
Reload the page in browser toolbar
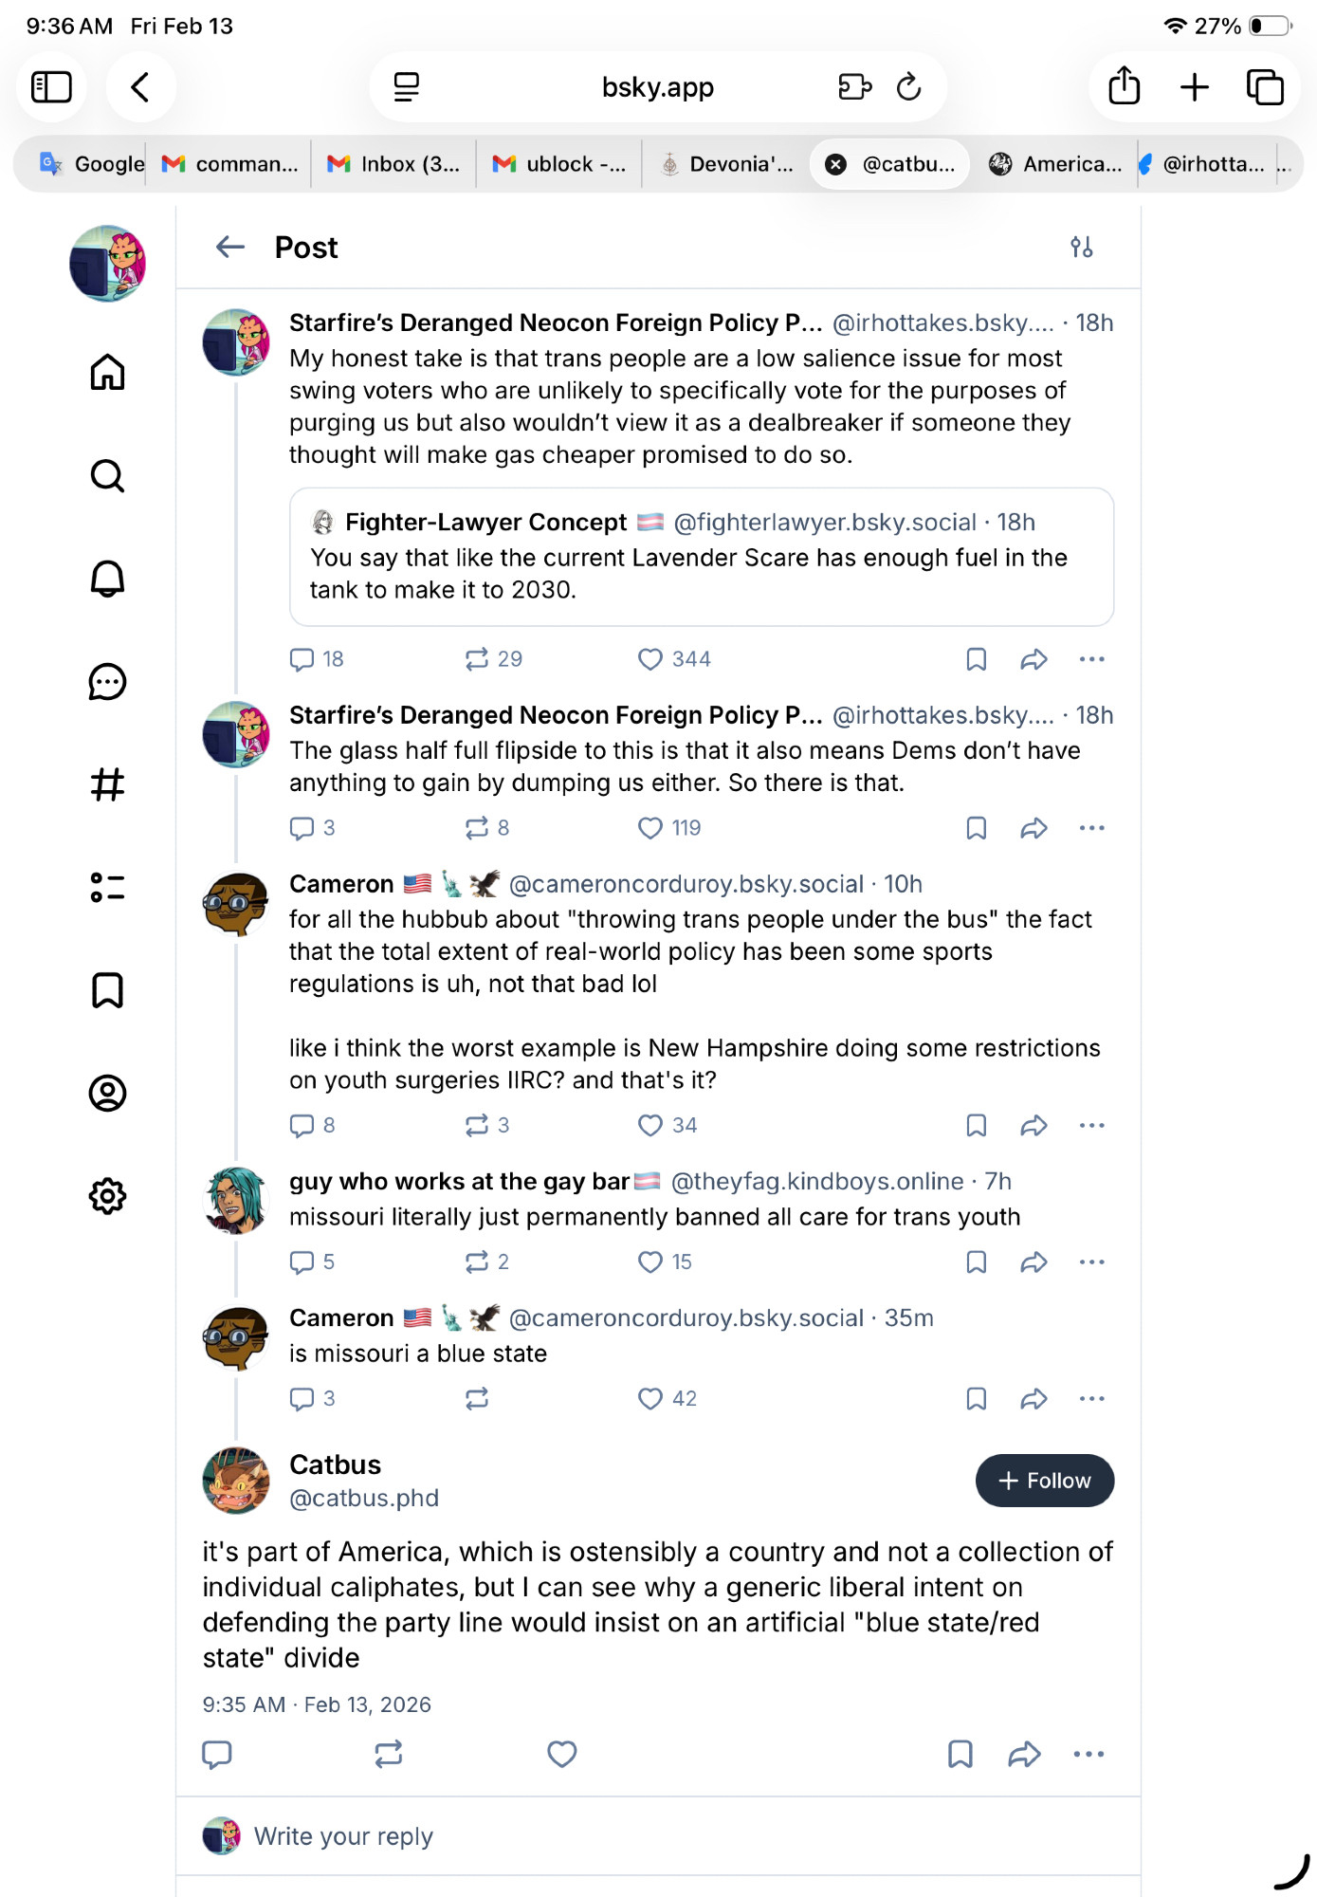tap(908, 87)
